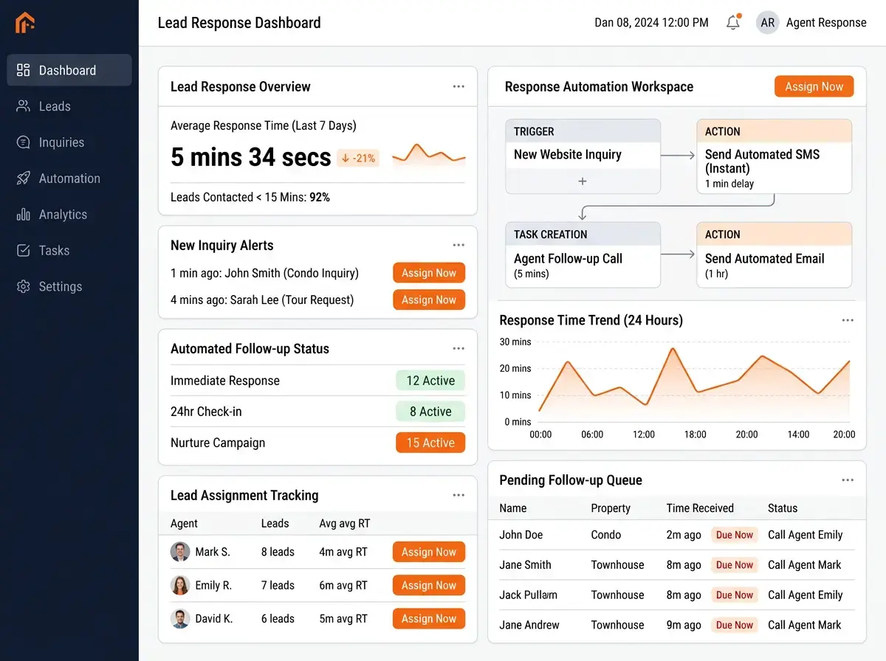Open the AR user avatar
The width and height of the screenshot is (886, 661).
768,23
